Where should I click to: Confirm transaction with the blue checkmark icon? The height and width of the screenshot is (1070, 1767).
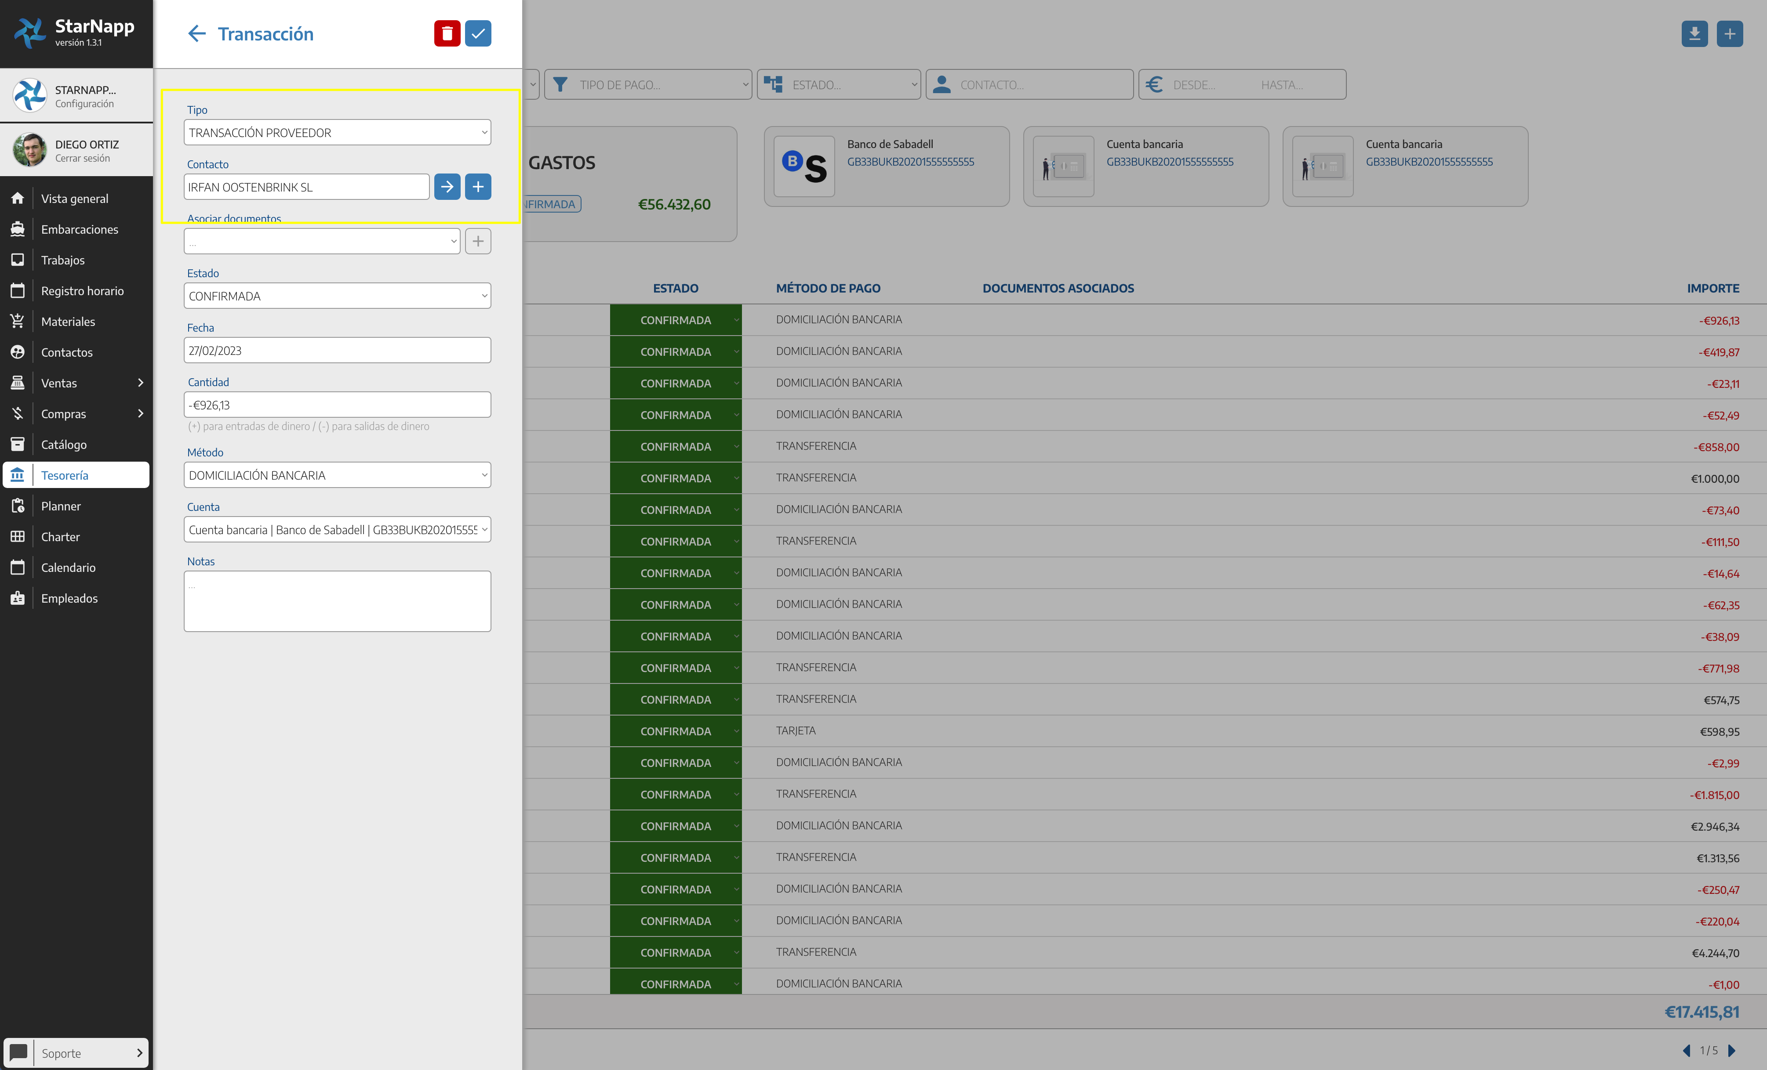478,34
